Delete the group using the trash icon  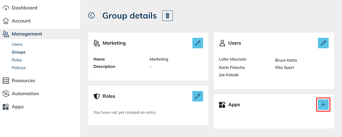click(x=168, y=16)
